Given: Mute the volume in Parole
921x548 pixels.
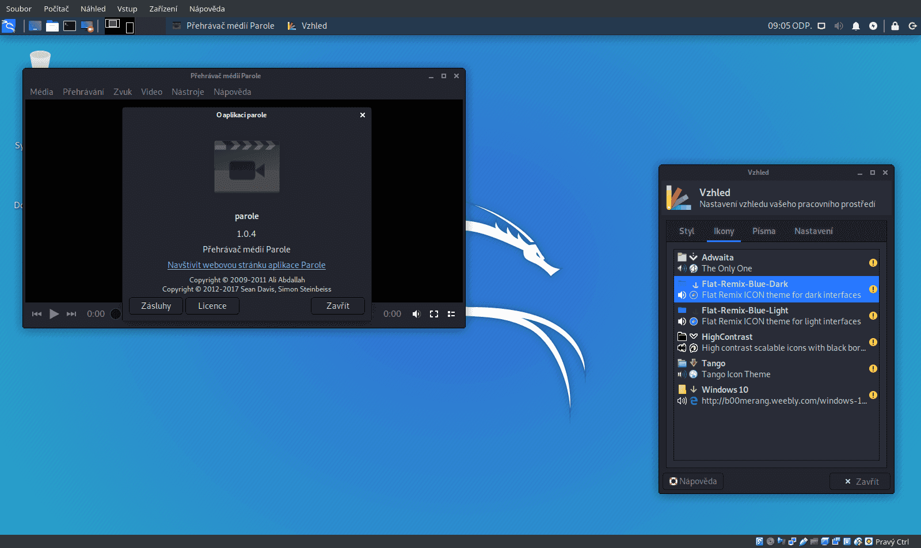Looking at the screenshot, I should [x=416, y=314].
